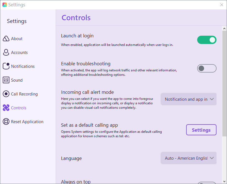Click the Reset Application lifebuoy icon

tap(6, 122)
